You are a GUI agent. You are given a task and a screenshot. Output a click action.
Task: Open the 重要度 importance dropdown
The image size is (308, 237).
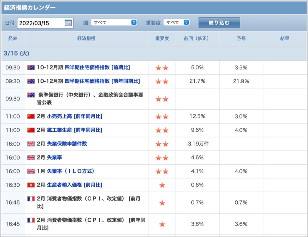176,22
